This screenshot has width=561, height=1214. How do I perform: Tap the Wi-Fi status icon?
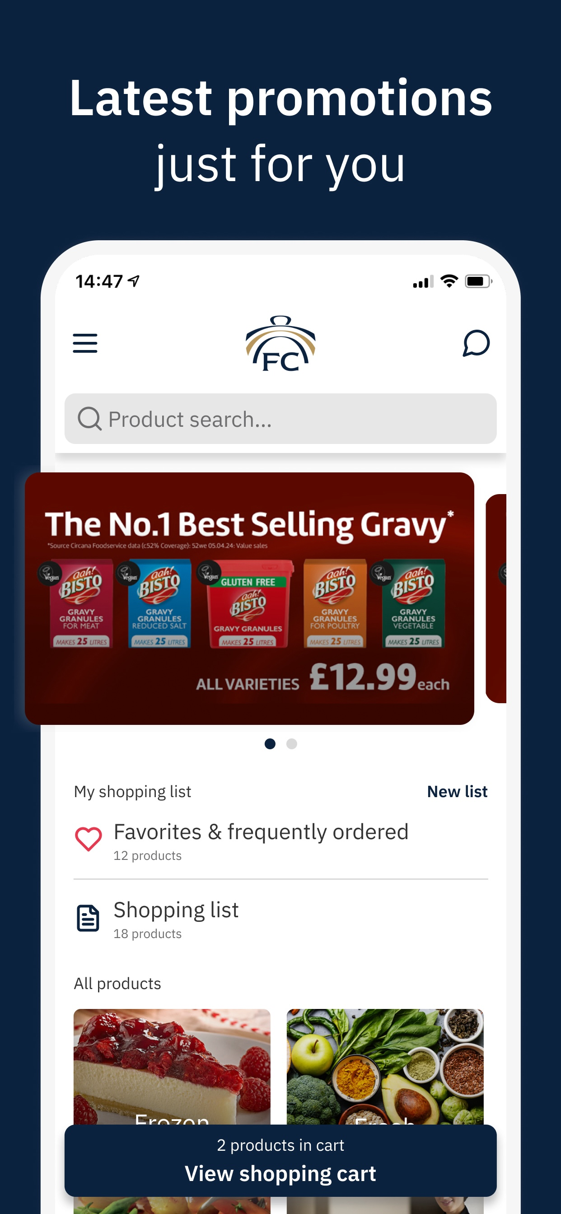(x=449, y=281)
